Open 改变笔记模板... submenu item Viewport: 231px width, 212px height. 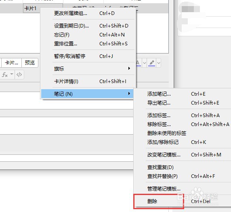point(183,155)
